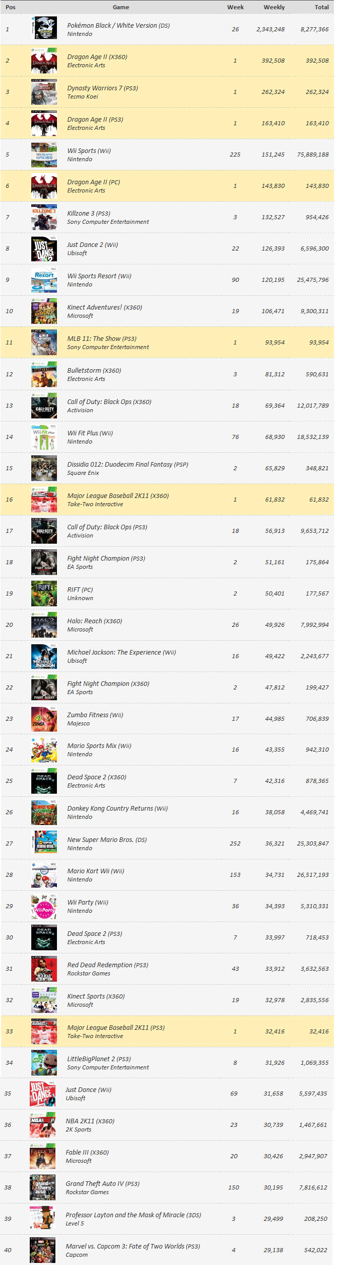Open Donkey Kong Country Returns (Wii) link
The width and height of the screenshot is (337, 1265).
117,809
